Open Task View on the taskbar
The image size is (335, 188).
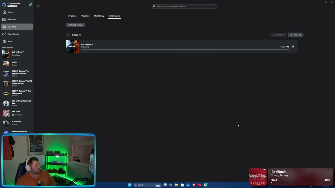[x=165, y=185]
